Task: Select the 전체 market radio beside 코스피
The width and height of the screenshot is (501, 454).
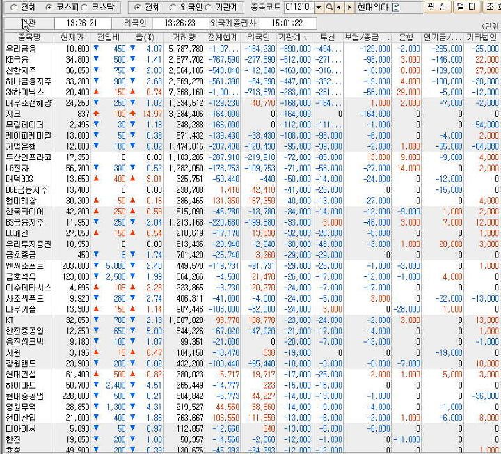Action: click(14, 8)
